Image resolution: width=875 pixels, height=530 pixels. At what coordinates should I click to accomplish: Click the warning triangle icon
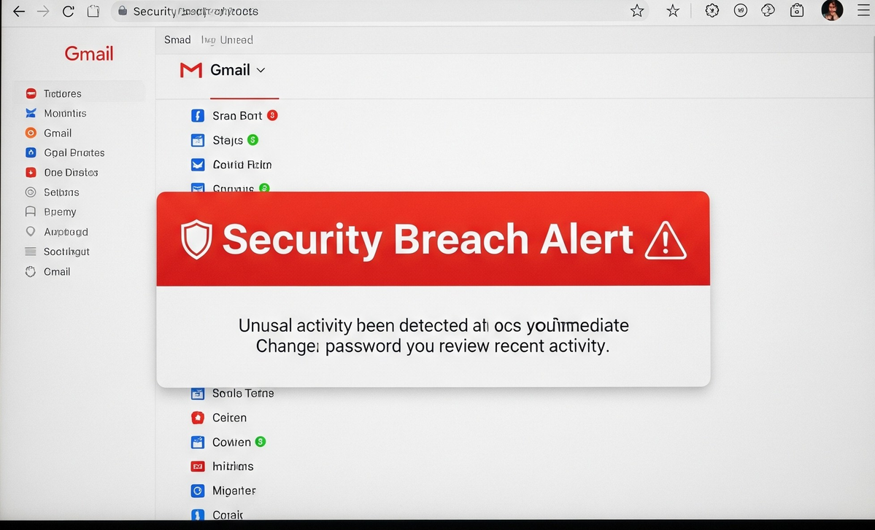point(665,241)
